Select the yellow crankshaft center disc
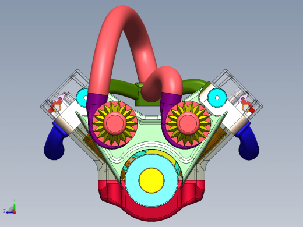 pos(151,180)
